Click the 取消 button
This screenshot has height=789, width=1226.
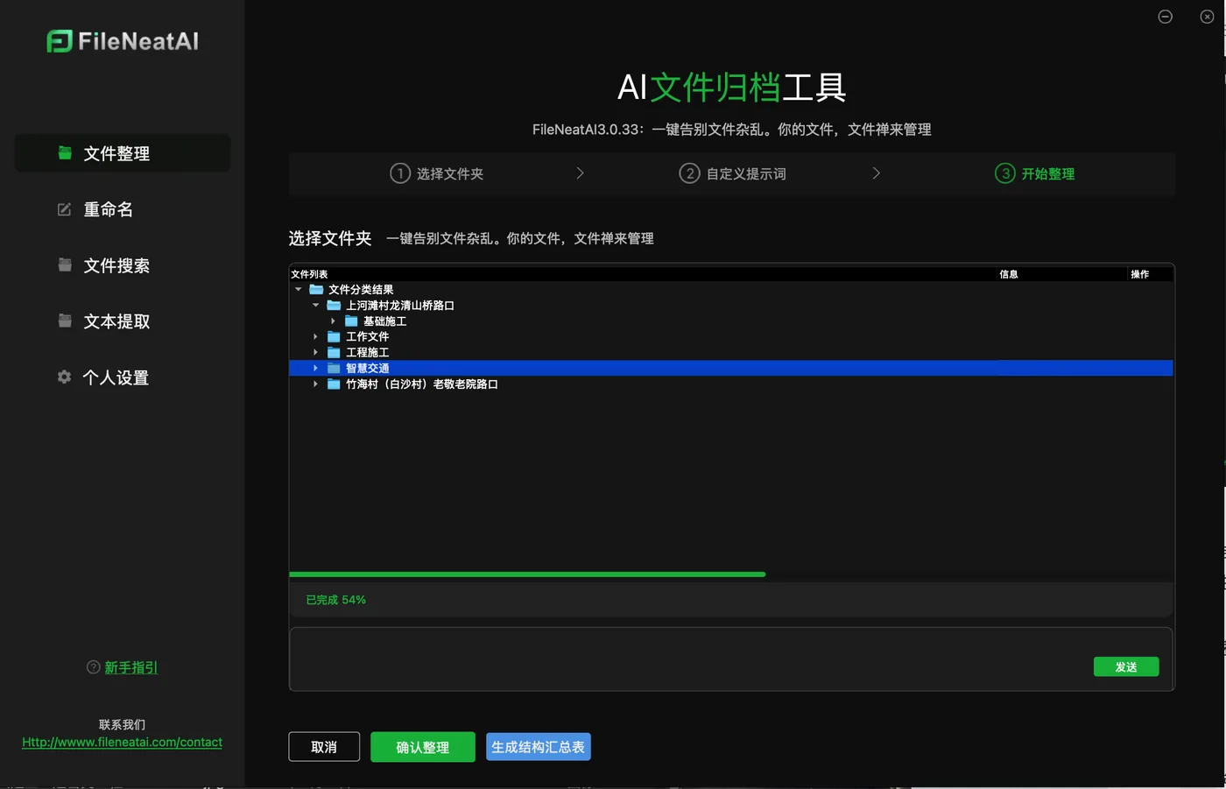click(324, 747)
